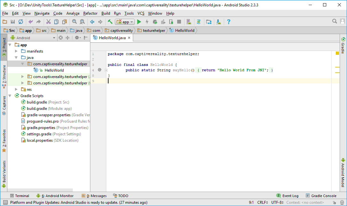Image resolution: width=347 pixels, height=206 pixels.
Task: Click the Copy toolbar icon
Action: click(57, 22)
